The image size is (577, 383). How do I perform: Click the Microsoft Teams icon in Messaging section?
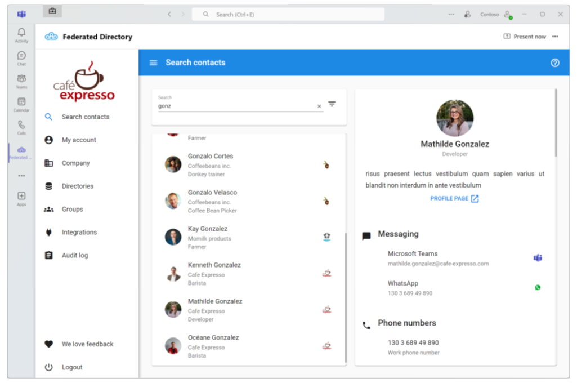point(538,257)
